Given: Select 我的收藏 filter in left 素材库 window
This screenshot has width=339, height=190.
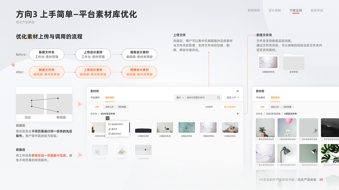Looking at the screenshot, I should (x=122, y=107).
